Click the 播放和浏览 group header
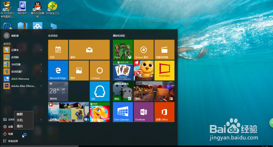Viewport: 273px width, 147px height. click(x=119, y=36)
